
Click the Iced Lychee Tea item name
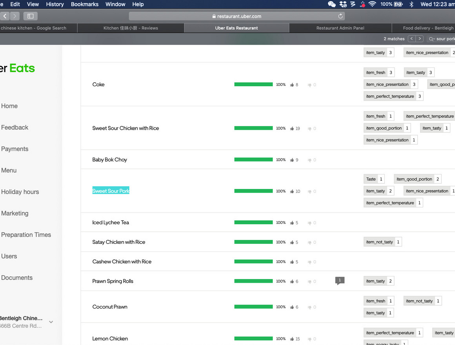(111, 222)
